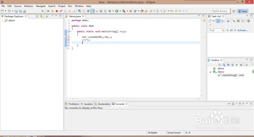Collapse All in Outline view
Screen dimensions: 254x137
(x=220, y=65)
